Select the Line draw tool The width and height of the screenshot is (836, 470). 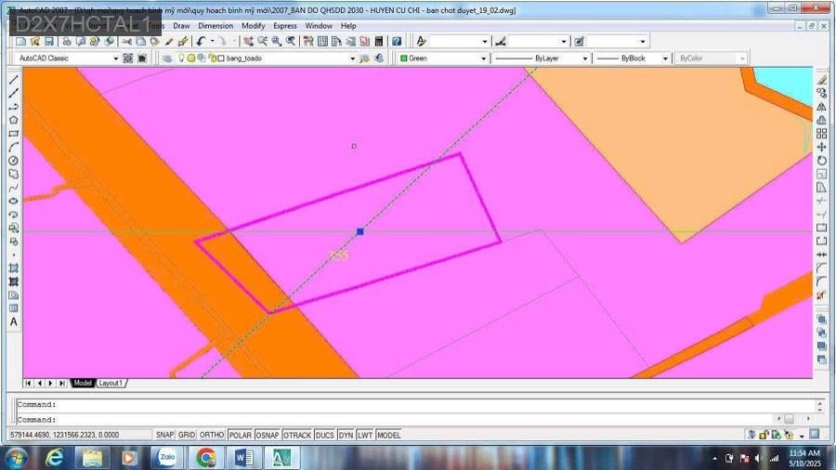point(13,80)
